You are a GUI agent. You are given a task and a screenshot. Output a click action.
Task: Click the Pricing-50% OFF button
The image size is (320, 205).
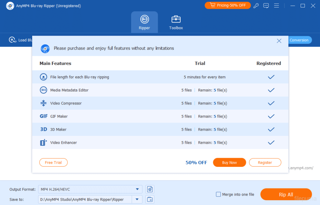(x=227, y=5)
